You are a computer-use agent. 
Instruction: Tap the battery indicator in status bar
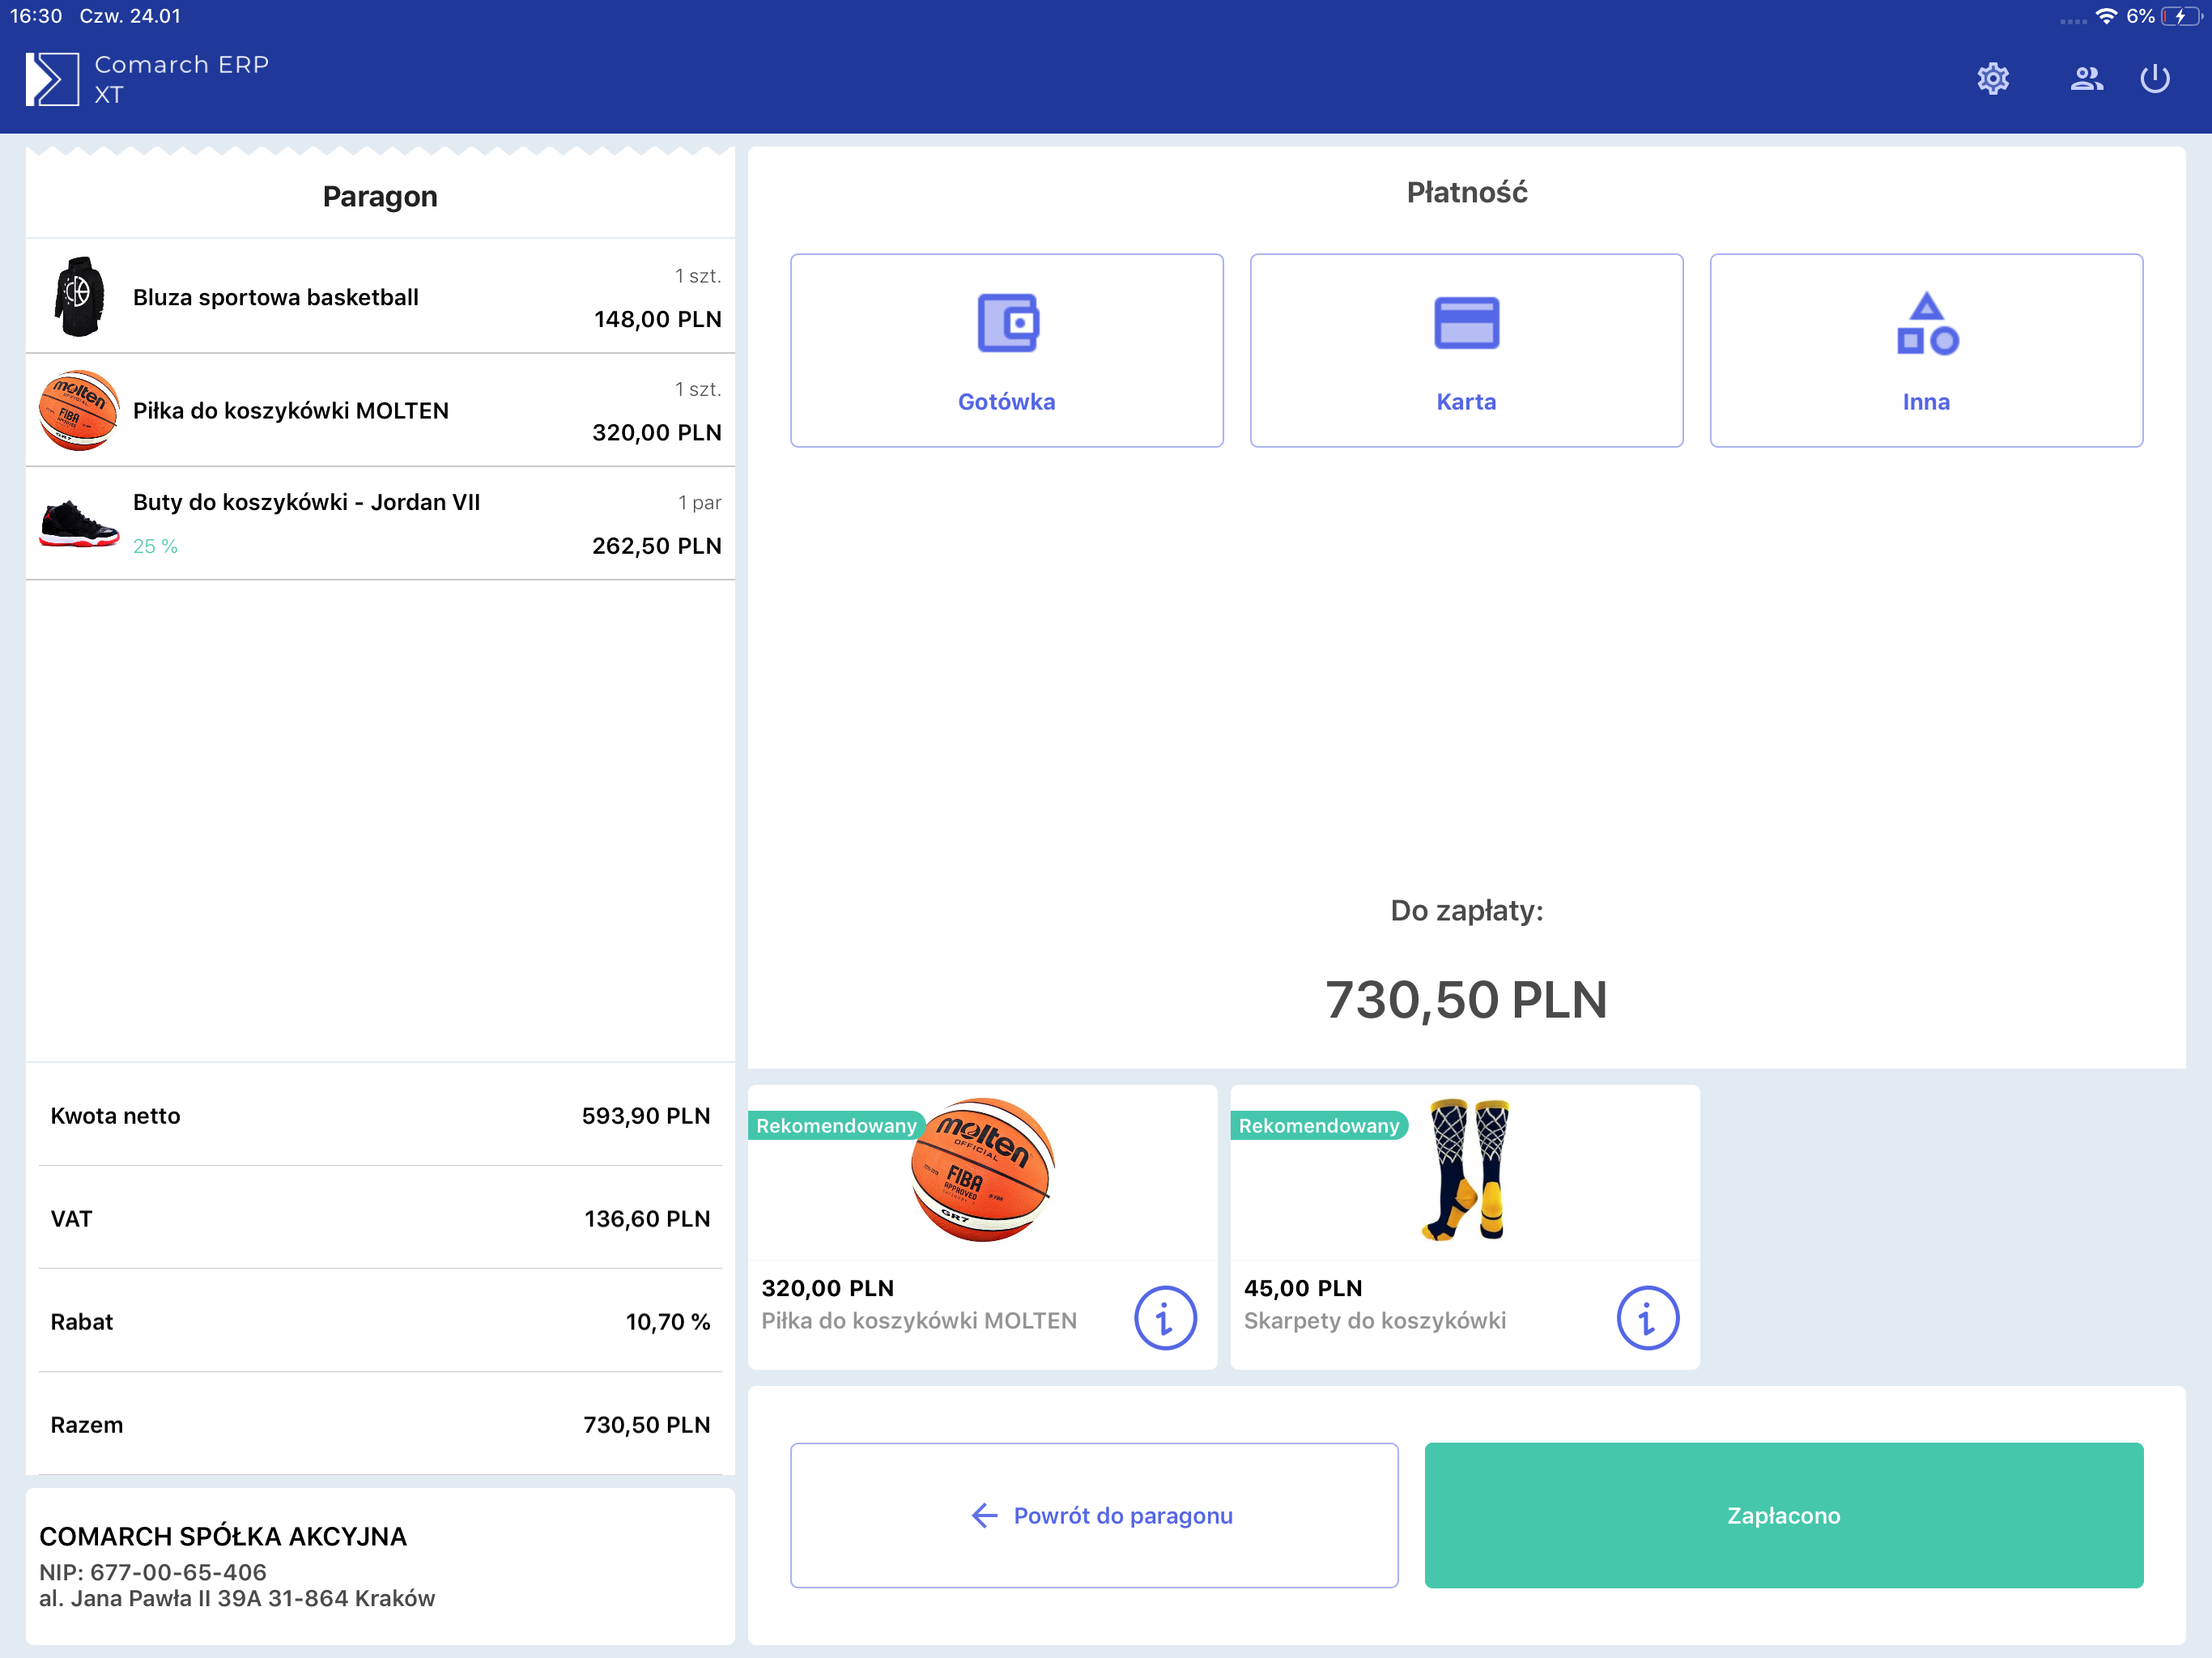tap(2180, 17)
